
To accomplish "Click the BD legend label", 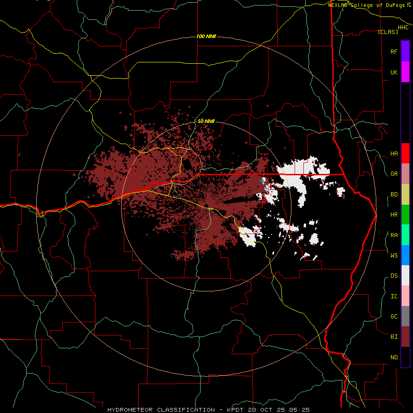I will coord(394,195).
